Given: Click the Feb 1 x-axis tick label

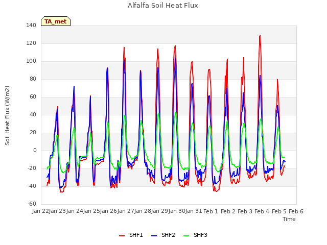Looking at the screenshot, I should [211, 211].
